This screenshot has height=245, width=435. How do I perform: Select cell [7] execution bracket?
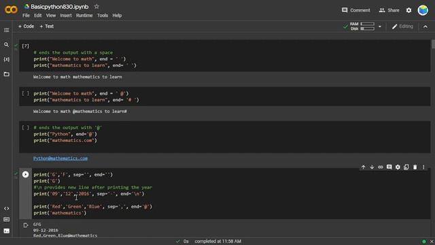pos(25,46)
